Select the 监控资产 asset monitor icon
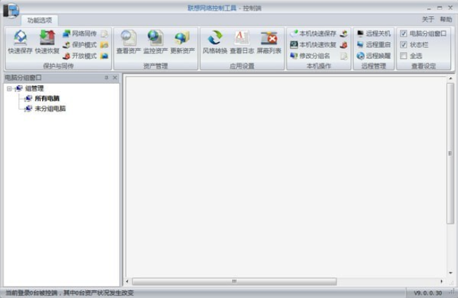 [x=155, y=41]
